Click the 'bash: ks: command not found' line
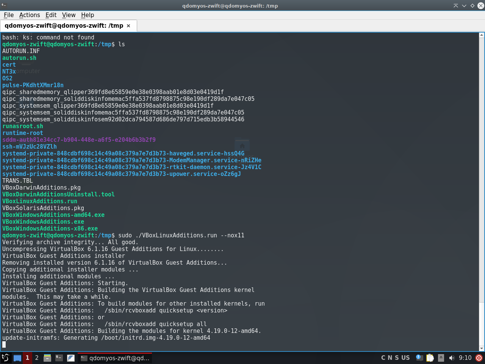This screenshot has width=485, height=364. pyautogui.click(x=48, y=37)
